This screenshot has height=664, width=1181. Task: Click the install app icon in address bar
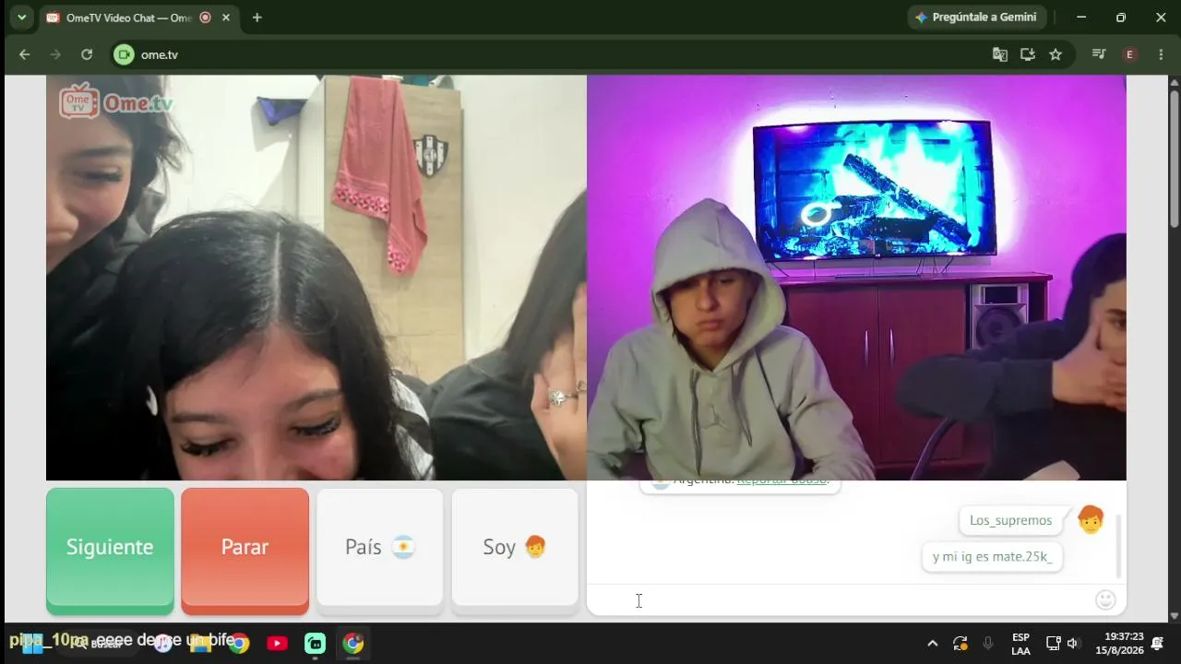click(1028, 54)
